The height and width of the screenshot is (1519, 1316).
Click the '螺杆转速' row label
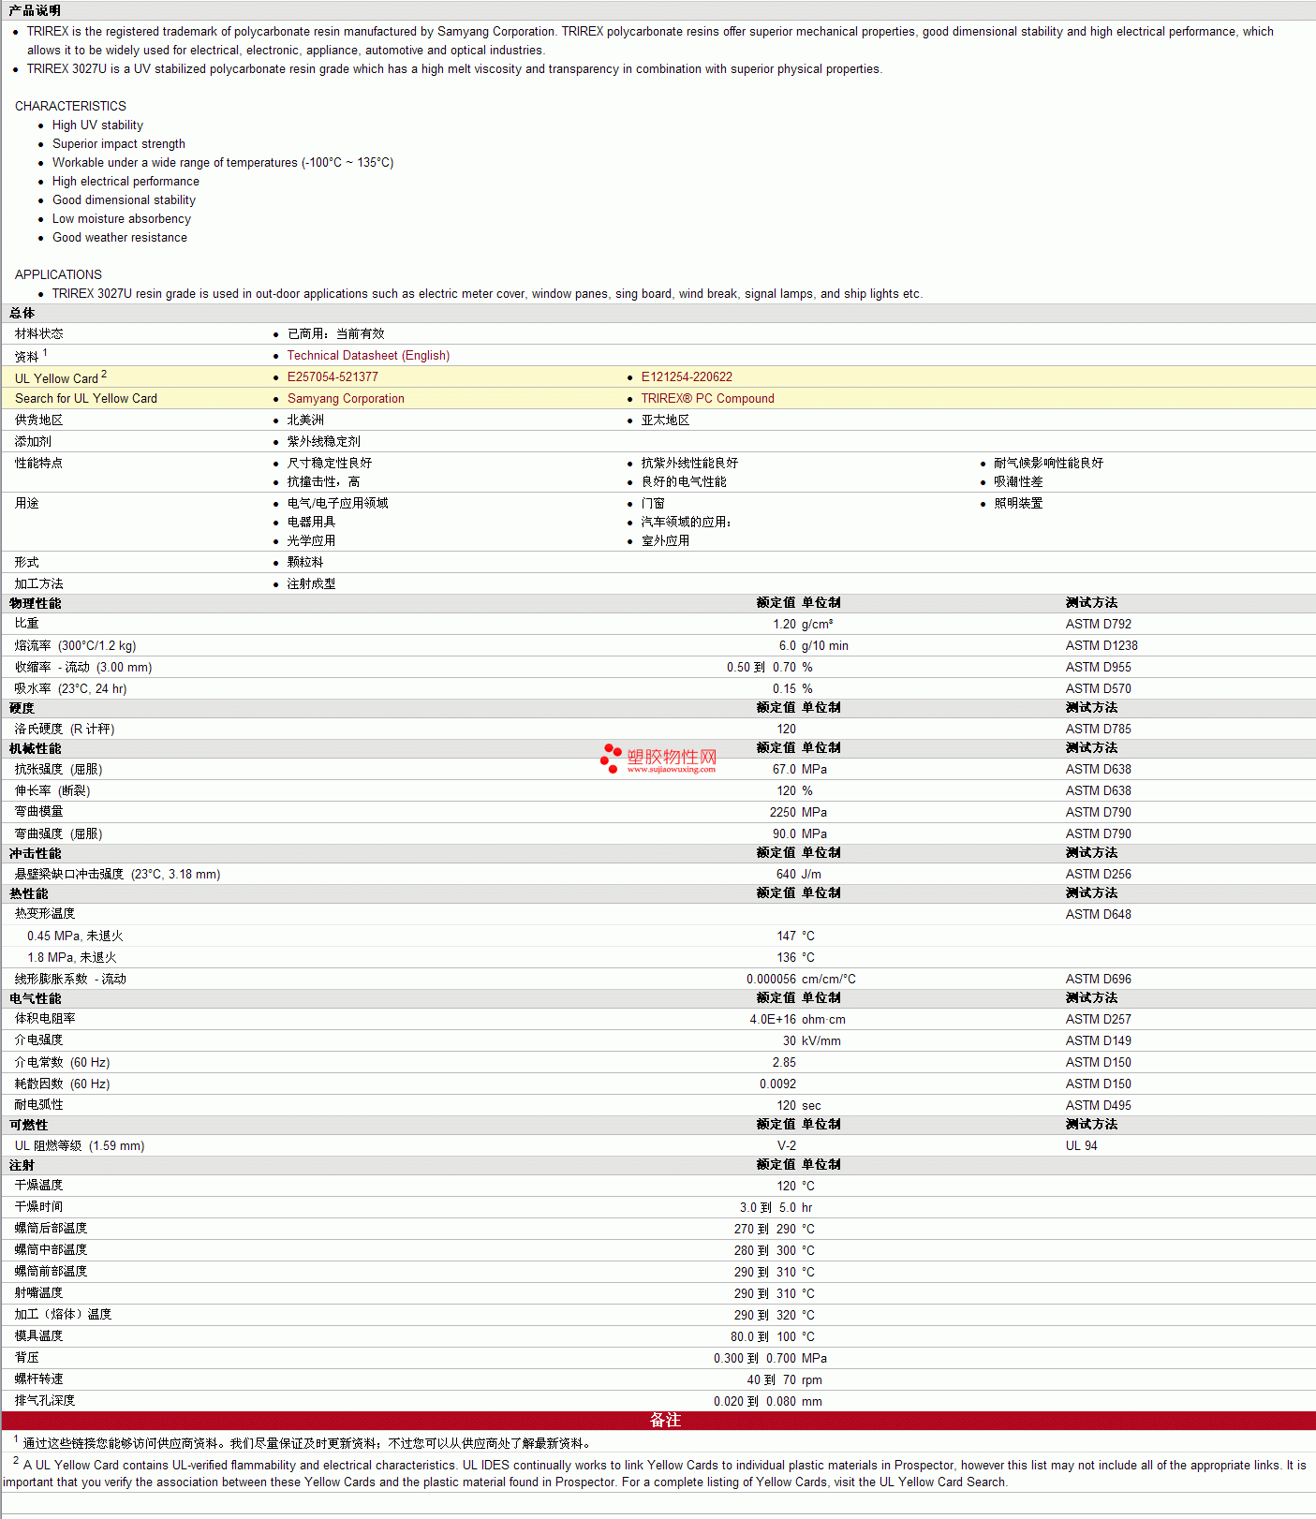[x=39, y=1379]
